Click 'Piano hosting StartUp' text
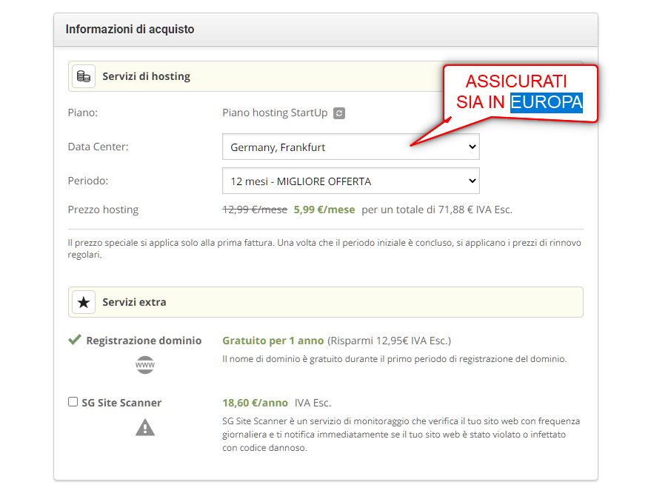651x499 pixels. (x=275, y=113)
